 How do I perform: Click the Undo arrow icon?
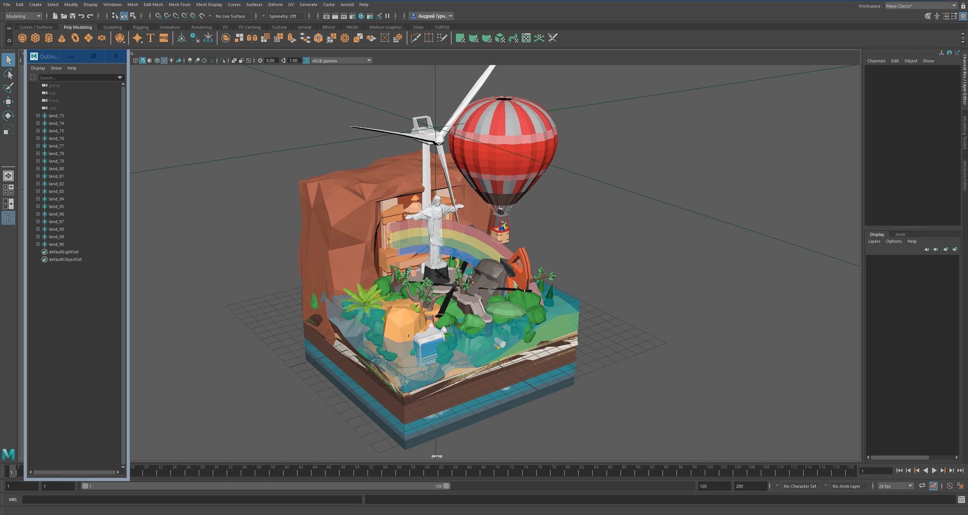click(x=81, y=16)
